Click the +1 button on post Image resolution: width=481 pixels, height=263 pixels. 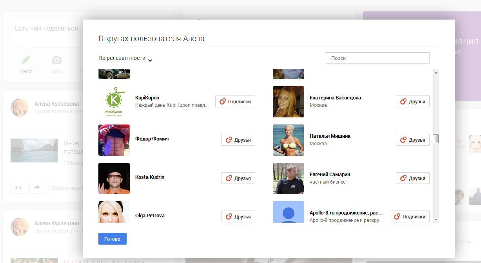[x=18, y=188]
